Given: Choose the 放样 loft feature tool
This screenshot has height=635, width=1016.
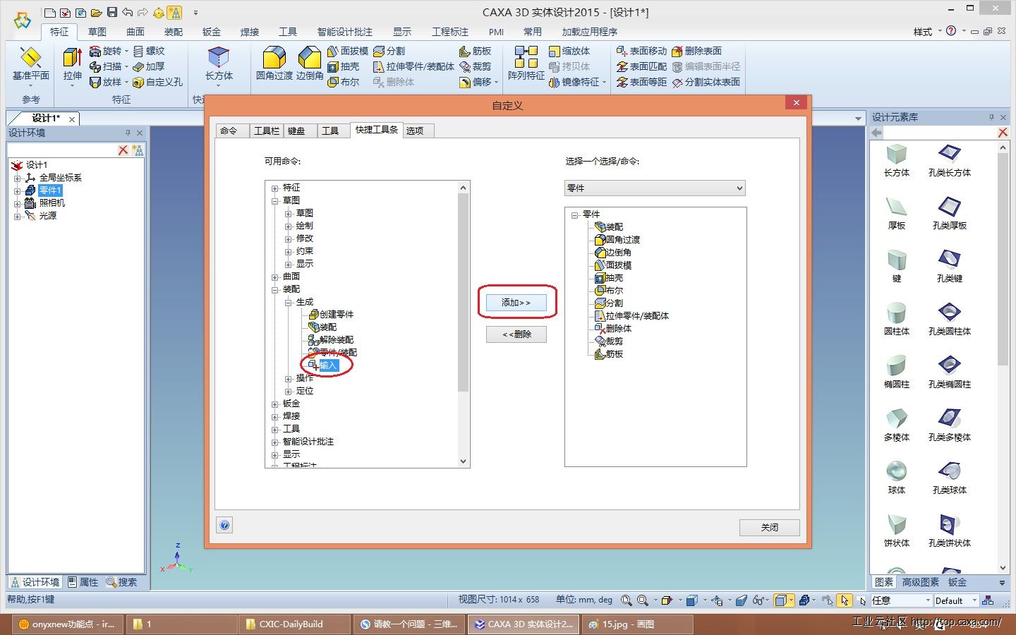Looking at the screenshot, I should point(106,82).
